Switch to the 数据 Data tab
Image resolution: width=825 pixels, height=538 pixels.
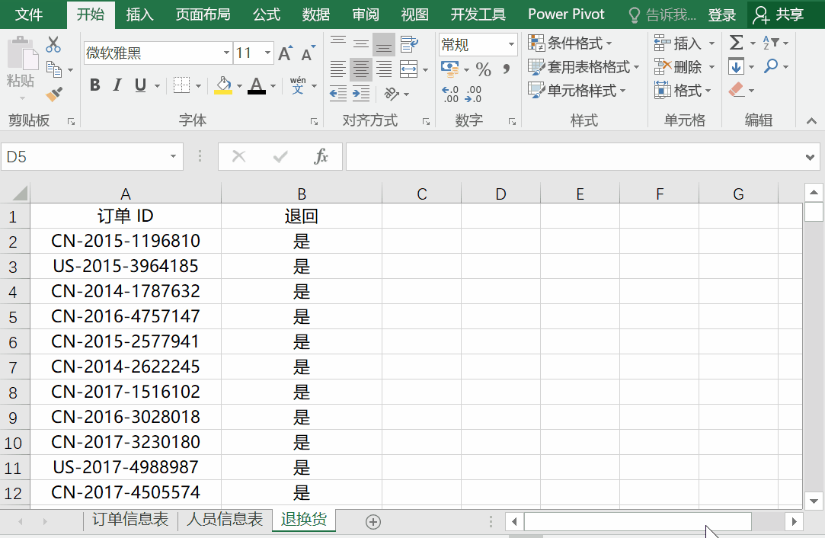point(315,14)
